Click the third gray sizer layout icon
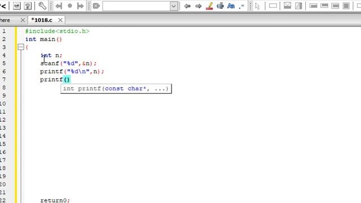The height and width of the screenshot is (203, 361). (335, 6)
